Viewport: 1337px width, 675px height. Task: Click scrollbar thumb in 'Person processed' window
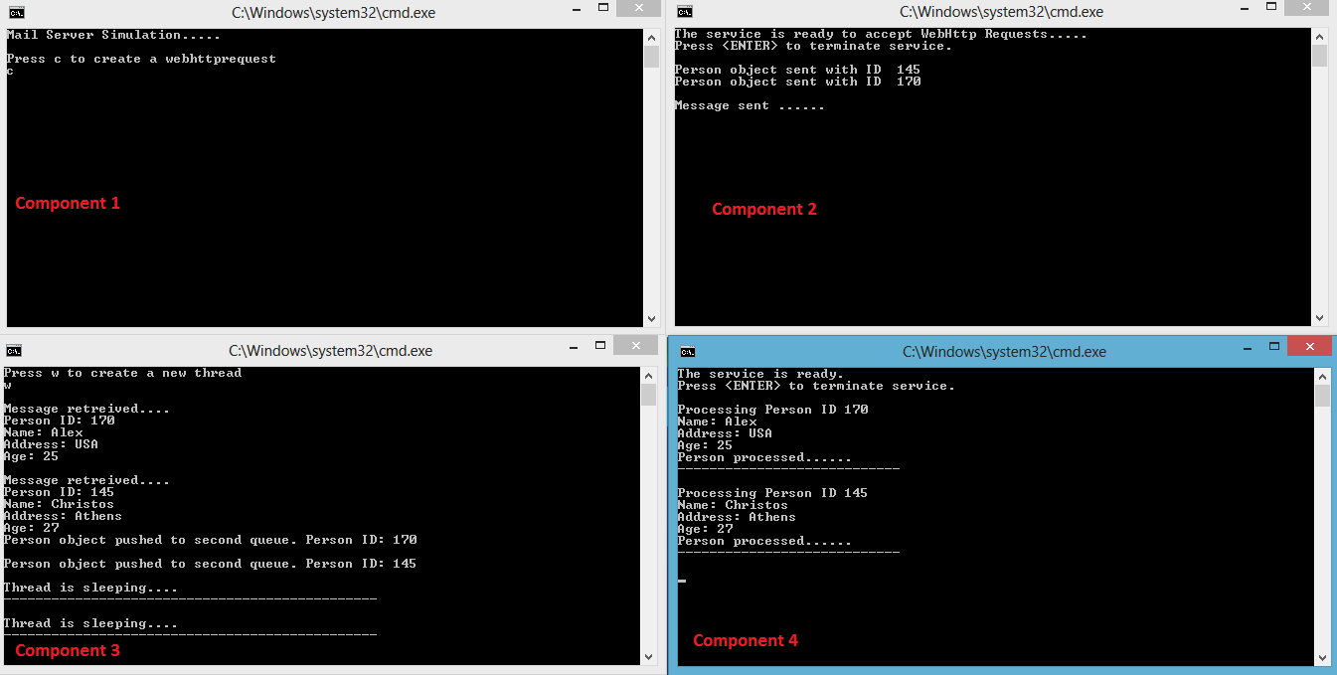(1321, 397)
